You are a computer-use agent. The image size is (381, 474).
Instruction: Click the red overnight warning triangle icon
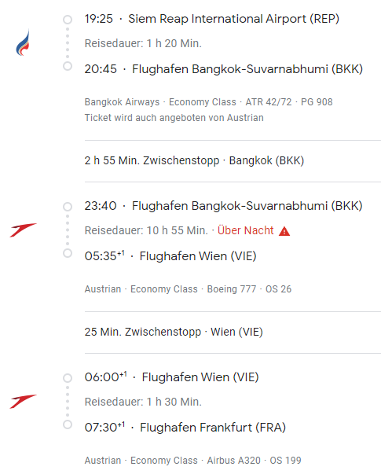(x=284, y=231)
